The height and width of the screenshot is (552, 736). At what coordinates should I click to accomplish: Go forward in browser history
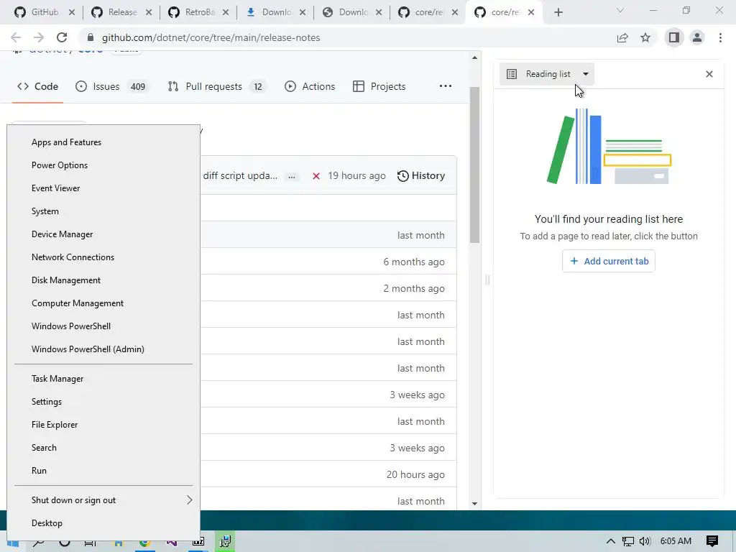click(39, 37)
